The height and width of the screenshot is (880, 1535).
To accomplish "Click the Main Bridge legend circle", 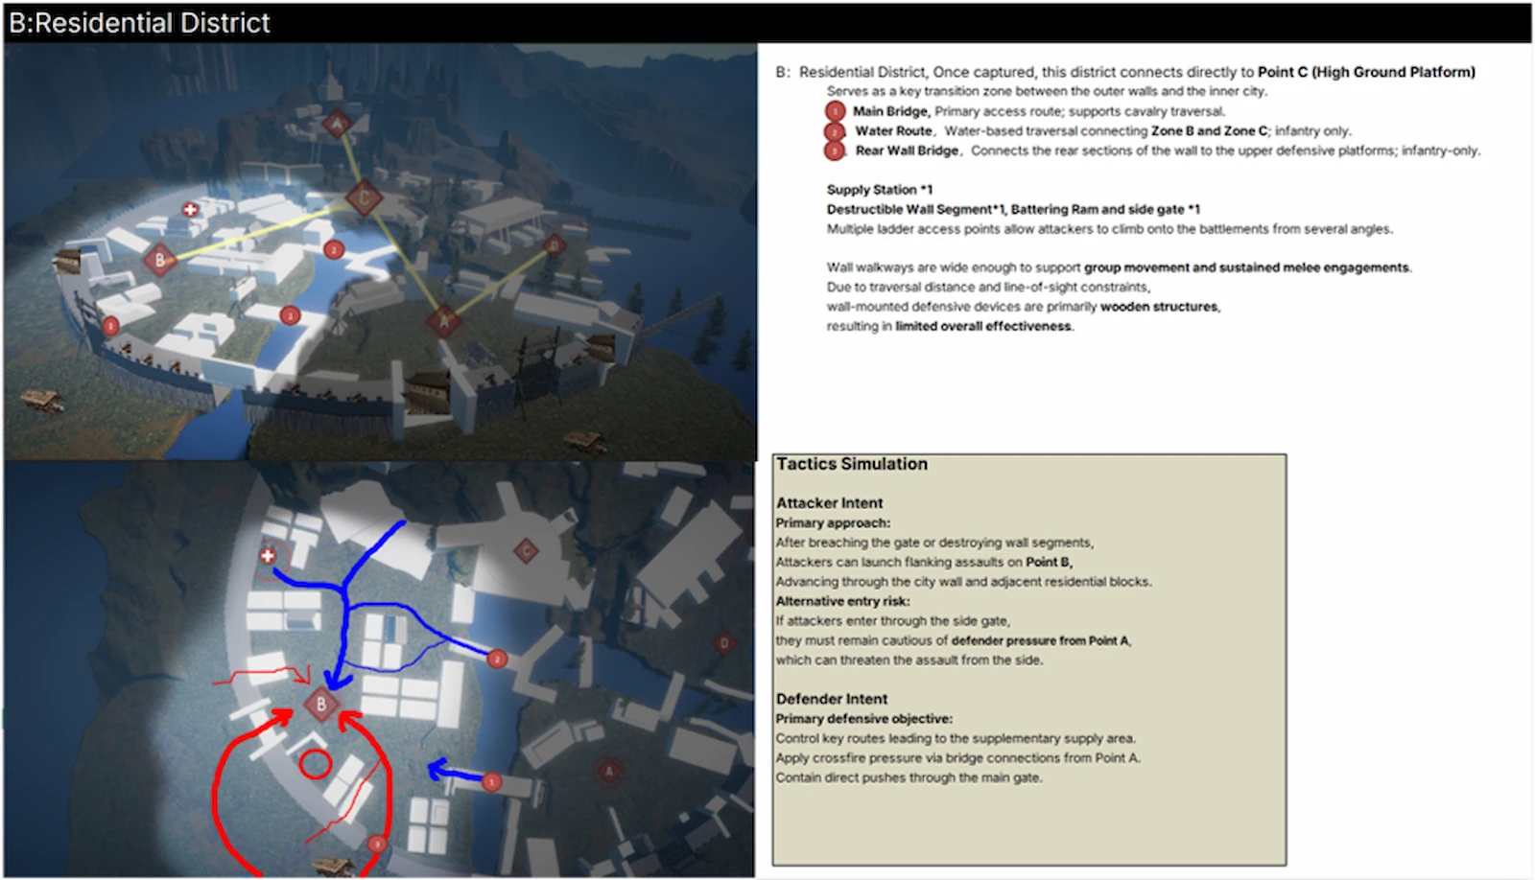I will click(x=835, y=111).
